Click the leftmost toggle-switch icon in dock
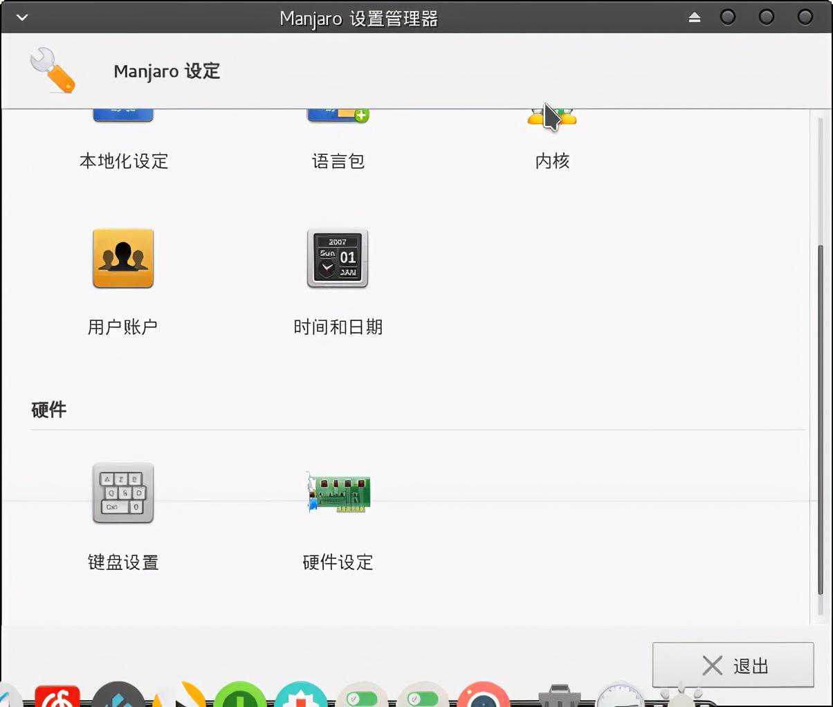 pos(362,697)
